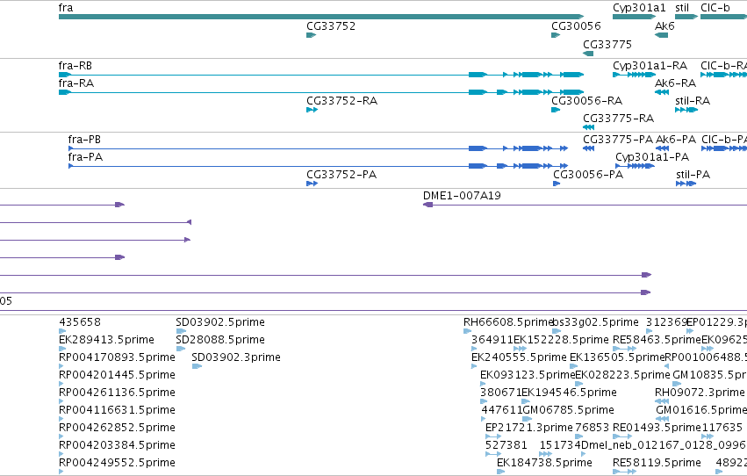
Task: Select the long fra gene bar
Action: 321,17
